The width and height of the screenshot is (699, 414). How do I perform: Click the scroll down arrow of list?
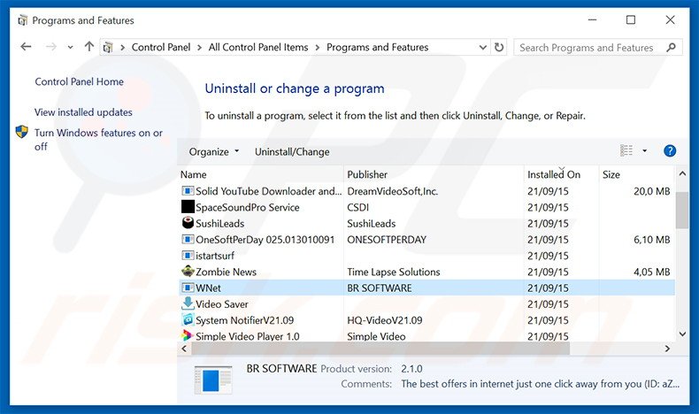click(682, 333)
